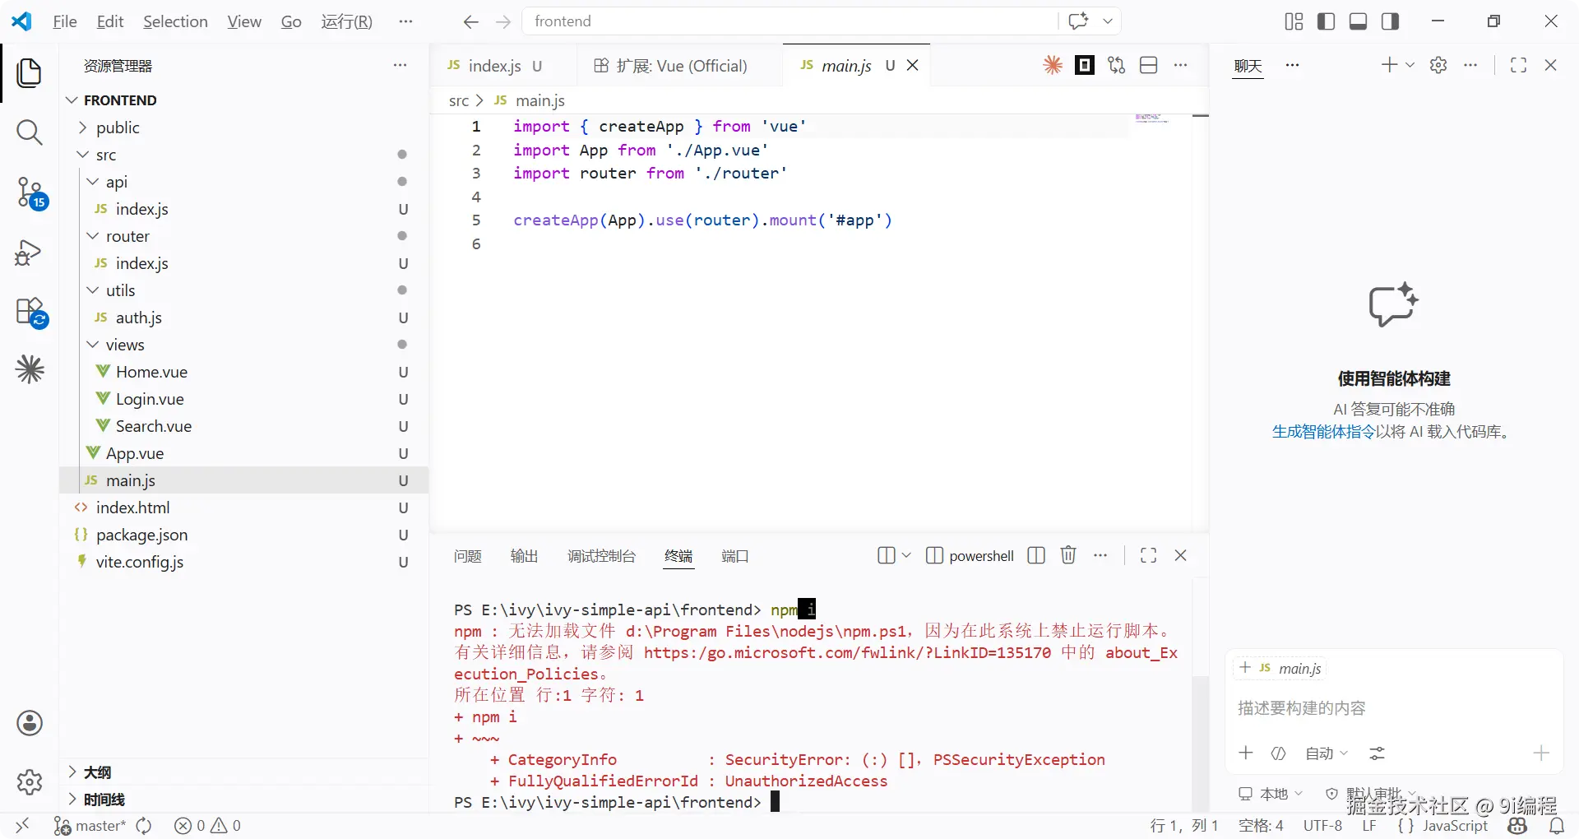This screenshot has height=839, width=1579.
Task: Open the Manage gear in activity bar
Action: pos(30,781)
